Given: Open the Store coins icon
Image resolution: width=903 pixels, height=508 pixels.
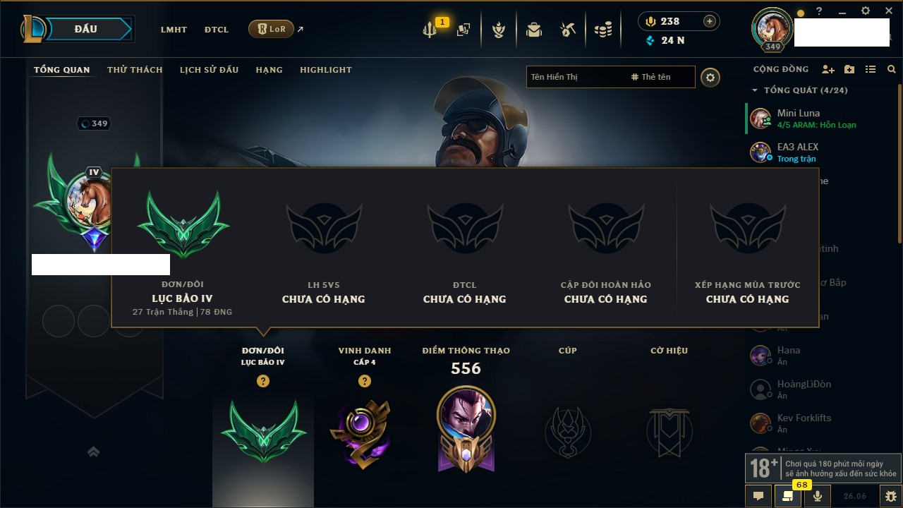Looking at the screenshot, I should (602, 30).
